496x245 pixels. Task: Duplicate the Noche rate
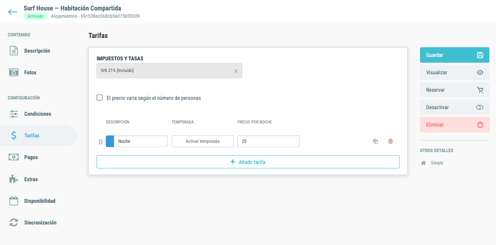click(x=375, y=141)
